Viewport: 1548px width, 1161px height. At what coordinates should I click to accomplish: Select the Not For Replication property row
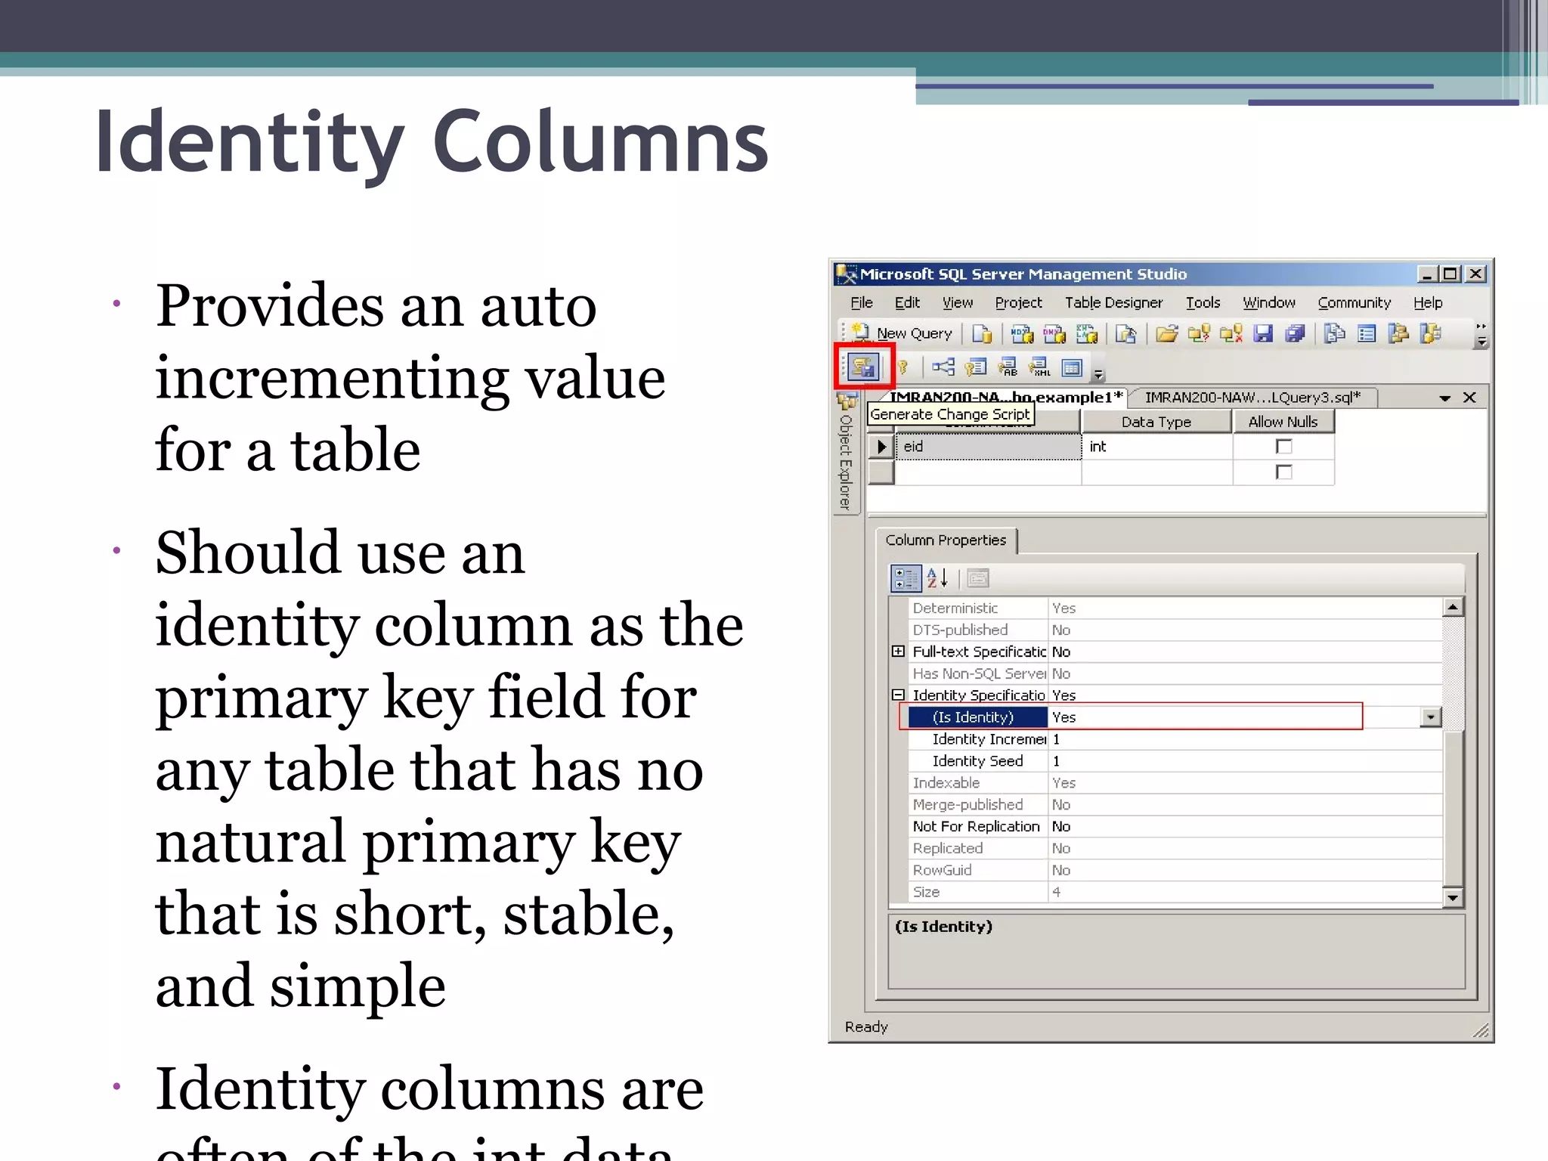[1175, 827]
